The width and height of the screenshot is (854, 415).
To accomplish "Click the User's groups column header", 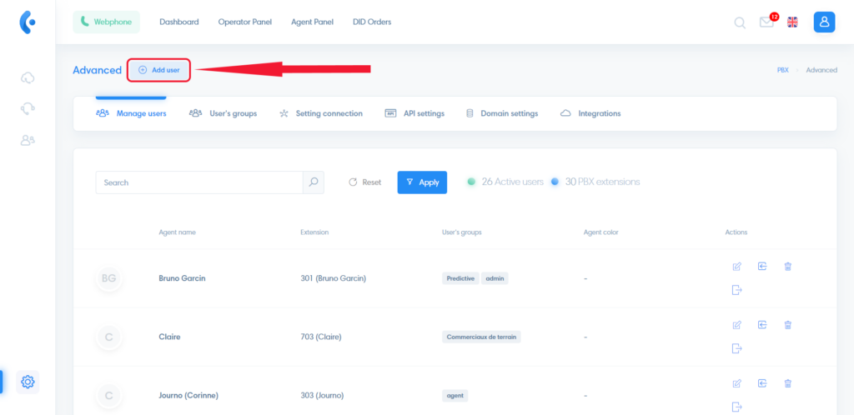I will coord(462,232).
